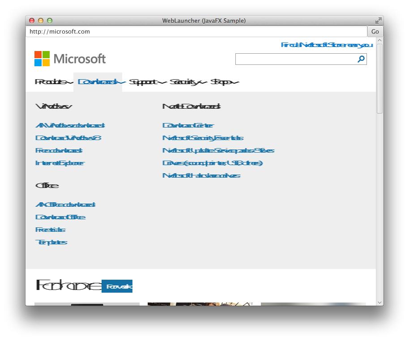Click the vertical scrollbar thumb
Image resolution: width=409 pixels, height=341 pixels.
(380, 78)
